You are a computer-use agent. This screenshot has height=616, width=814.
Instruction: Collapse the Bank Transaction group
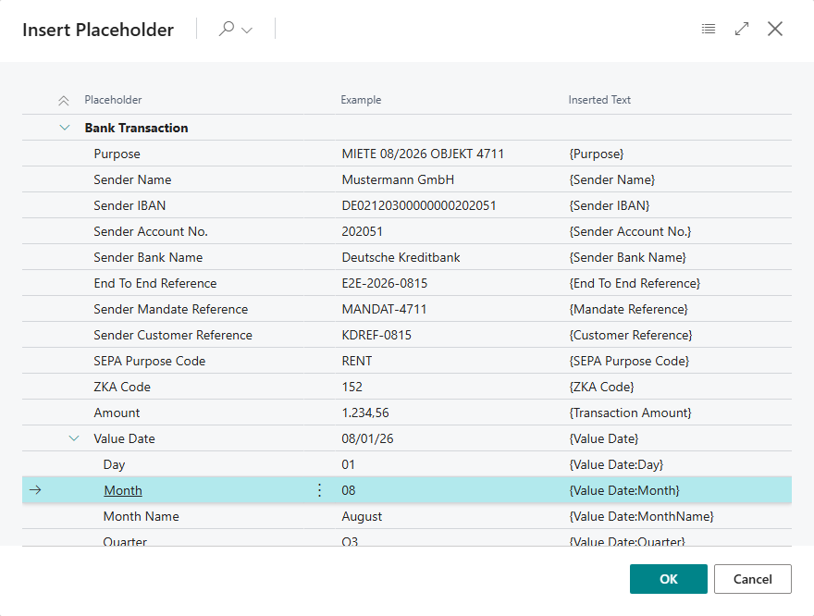[x=65, y=127]
